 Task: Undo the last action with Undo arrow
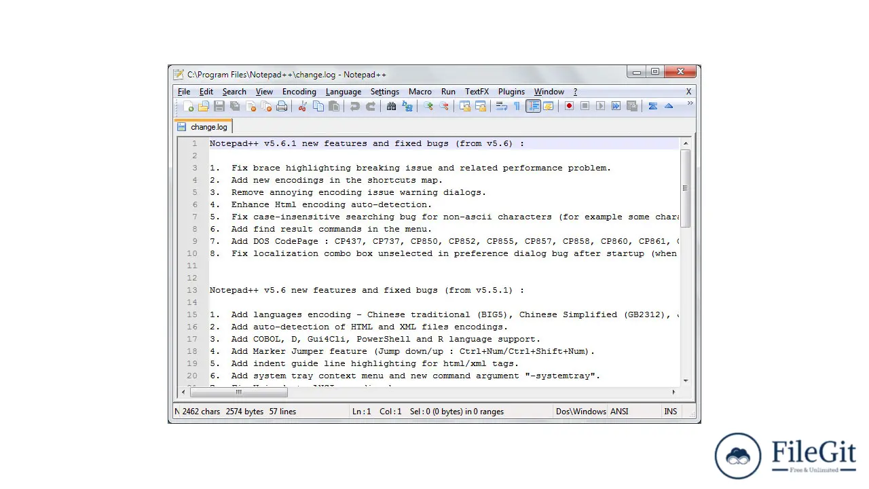point(354,106)
